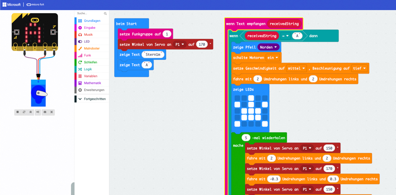Toggle the bottom-left LED in zeige LEDs grid
396x195 pixels.
pyautogui.click(x=237, y=124)
